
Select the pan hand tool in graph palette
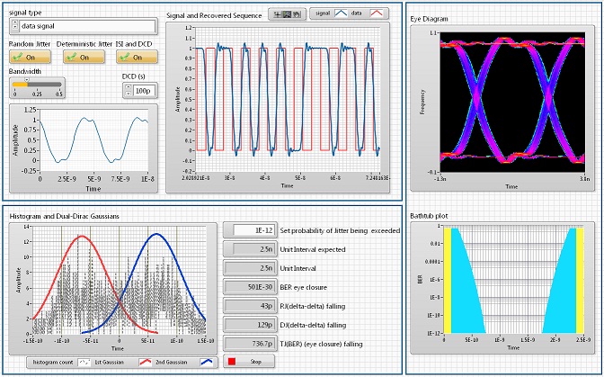tap(298, 15)
